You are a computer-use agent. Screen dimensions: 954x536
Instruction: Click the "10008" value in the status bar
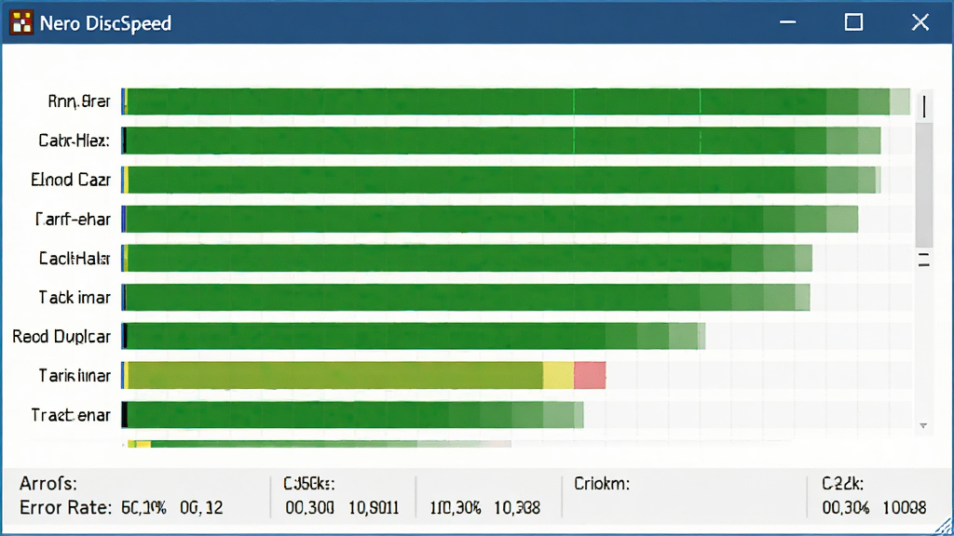click(x=905, y=507)
